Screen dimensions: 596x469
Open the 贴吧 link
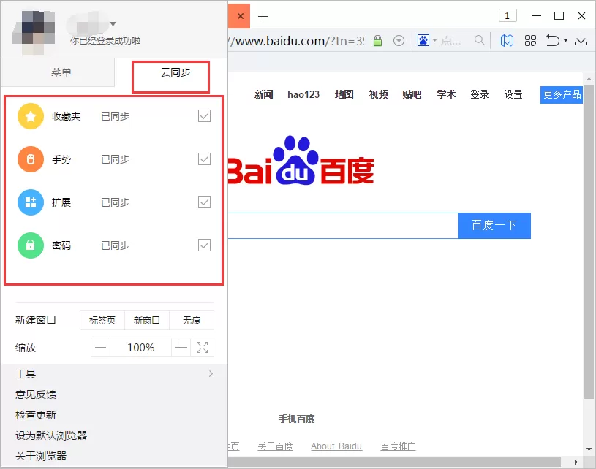pos(412,94)
